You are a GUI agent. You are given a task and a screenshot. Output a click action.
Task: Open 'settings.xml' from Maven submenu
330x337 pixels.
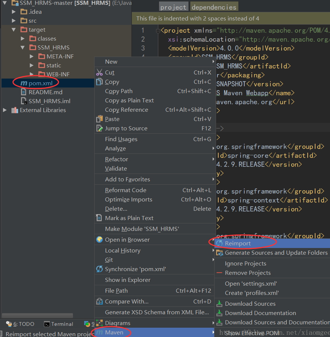(272, 283)
